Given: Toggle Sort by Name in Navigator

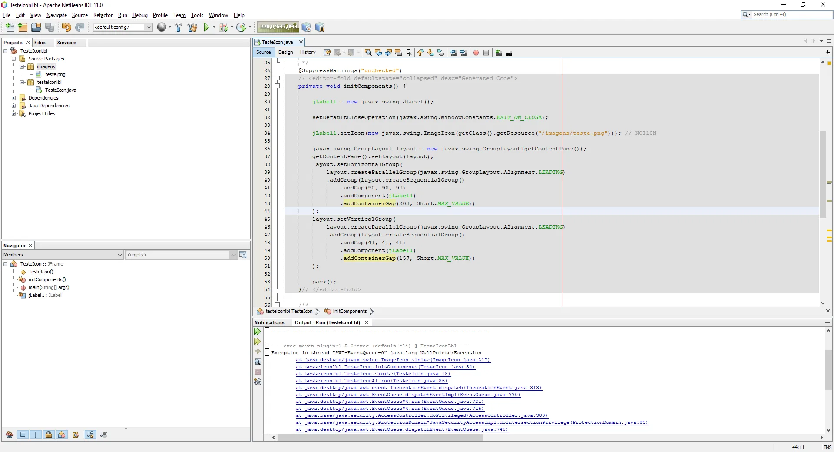Looking at the screenshot, I should pos(90,435).
